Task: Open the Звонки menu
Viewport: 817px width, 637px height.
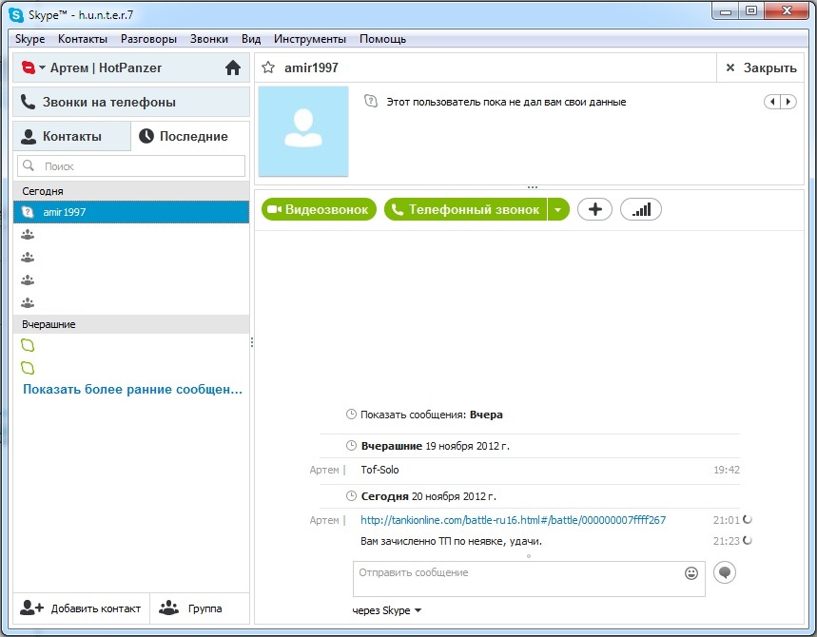Action: coord(208,39)
